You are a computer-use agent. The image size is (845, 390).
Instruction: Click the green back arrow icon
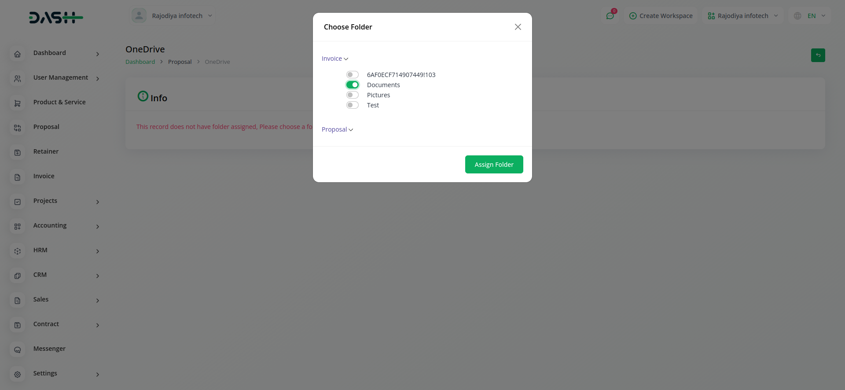tap(818, 55)
